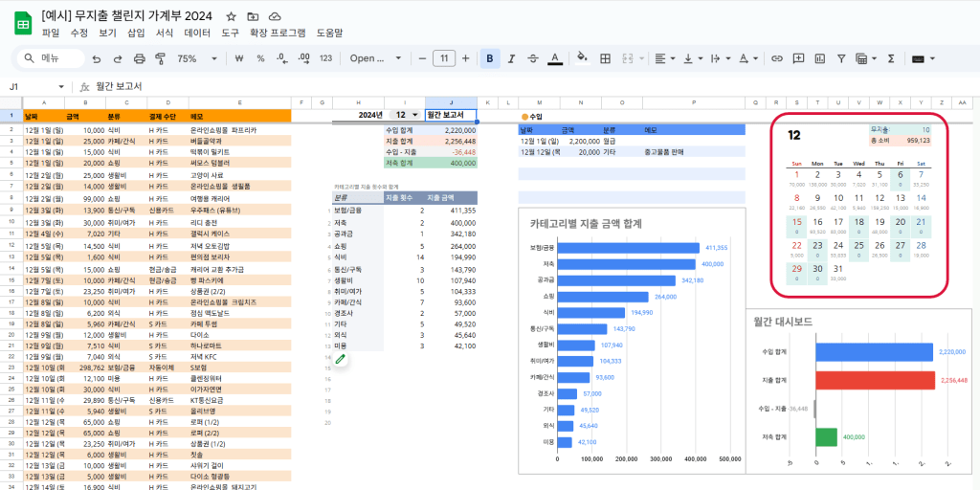
Task: Click the undo arrow in the toolbar
Action: (96, 58)
